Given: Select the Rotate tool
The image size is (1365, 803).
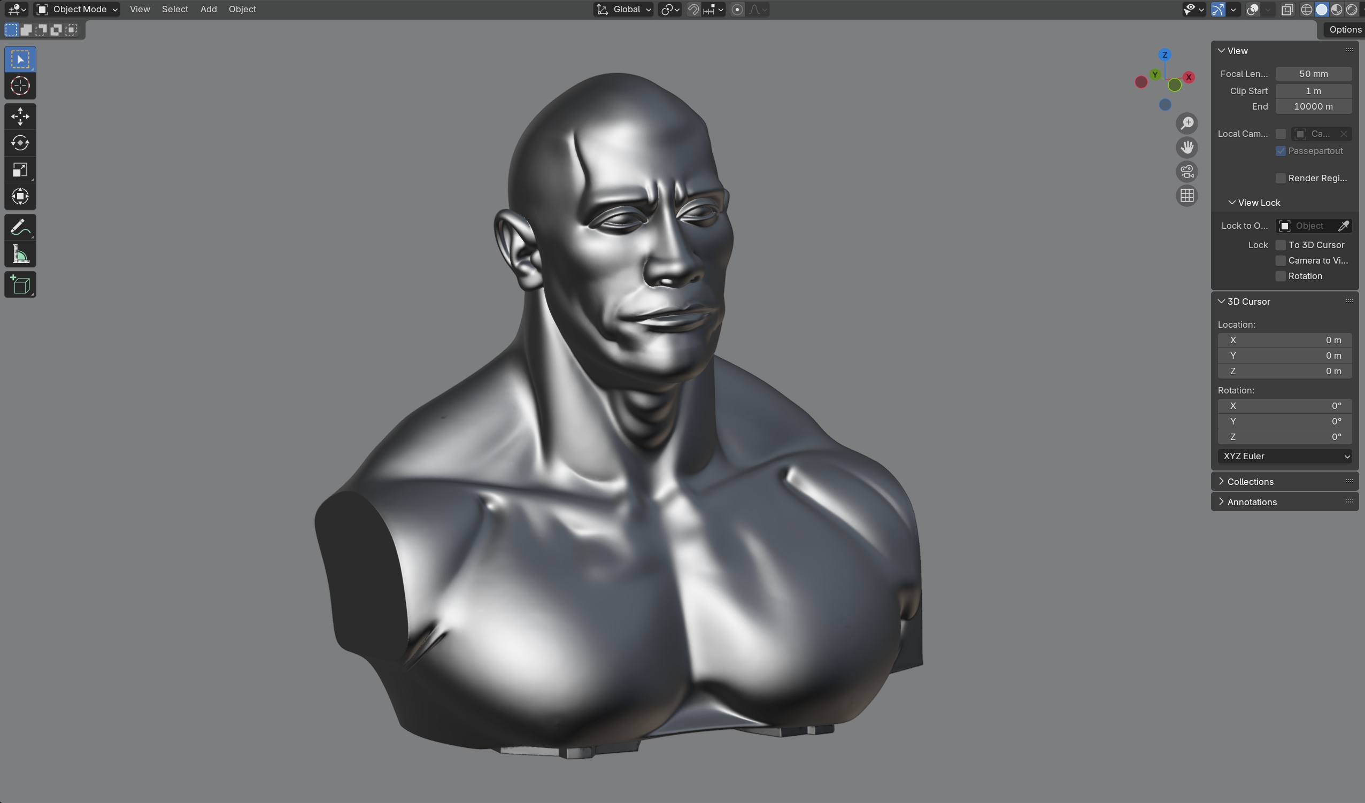Looking at the screenshot, I should (x=20, y=143).
